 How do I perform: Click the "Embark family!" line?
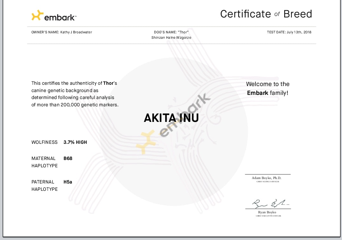268,93
